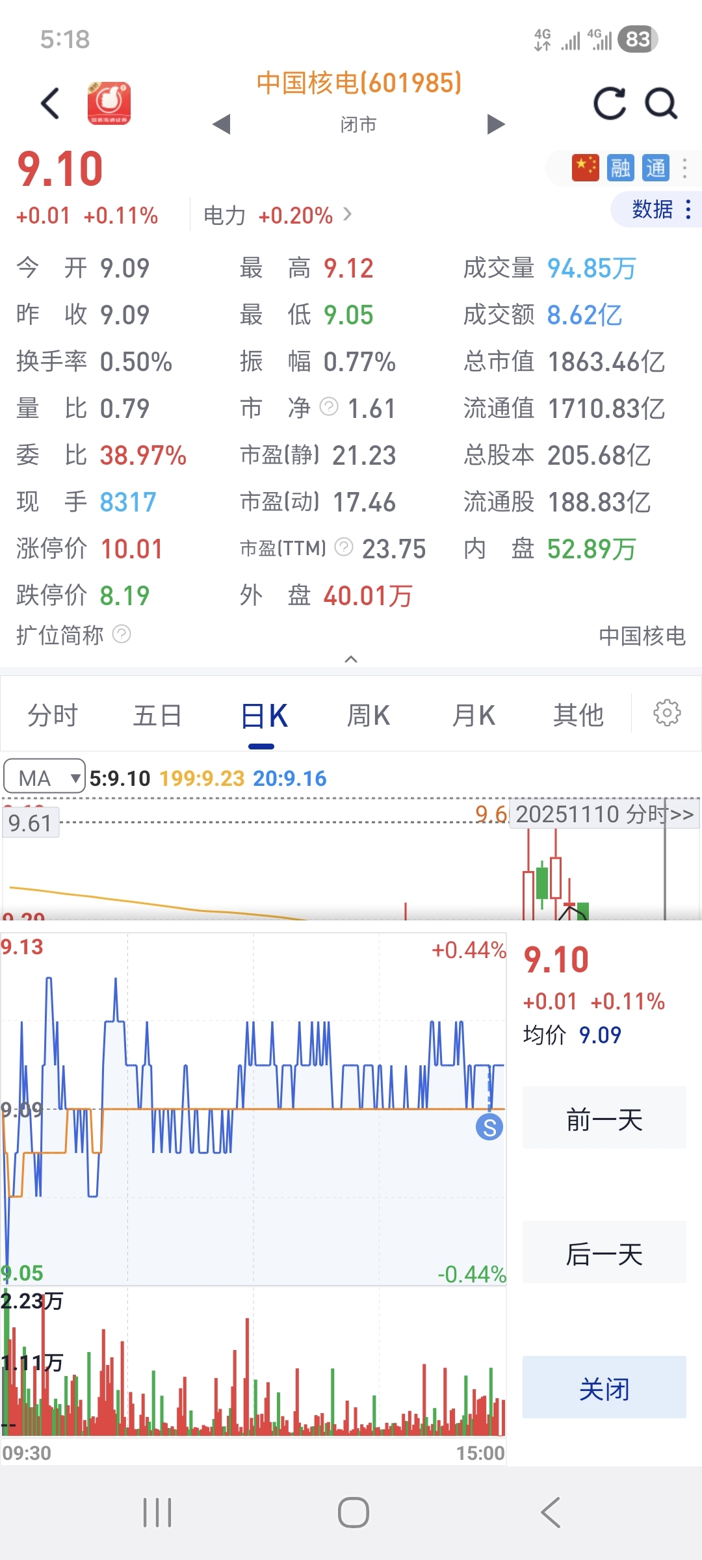This screenshot has width=702, height=1560.
Task: Switch to 分时 chart tab
Action: pos(52,716)
